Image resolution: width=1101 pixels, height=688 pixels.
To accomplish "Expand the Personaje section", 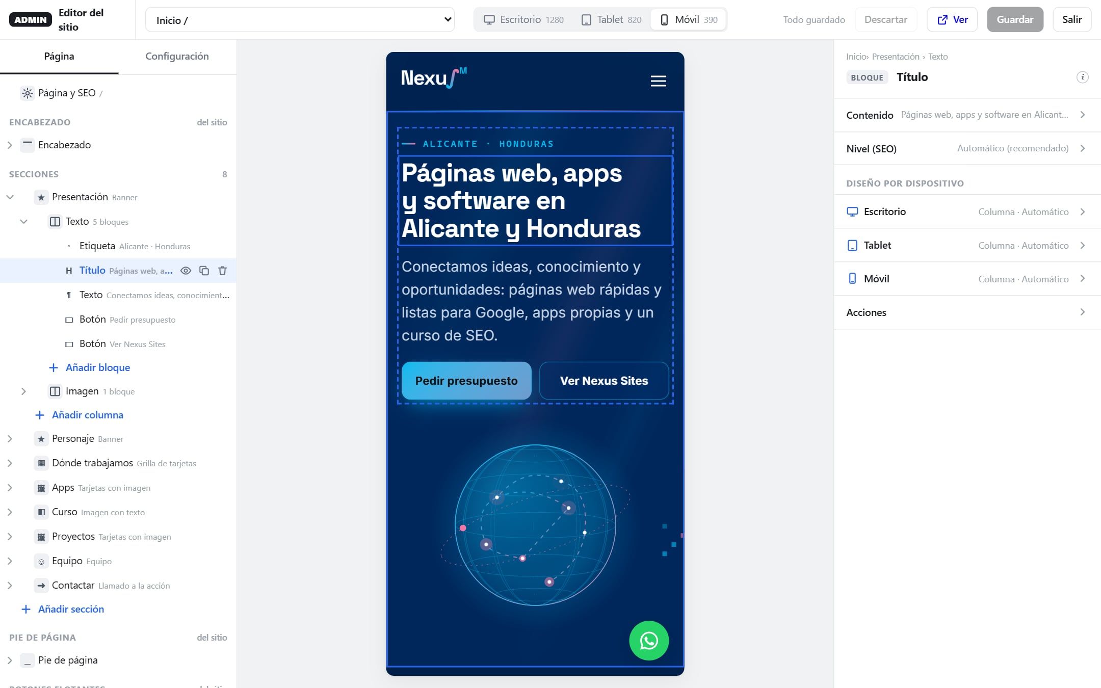I will pos(10,439).
